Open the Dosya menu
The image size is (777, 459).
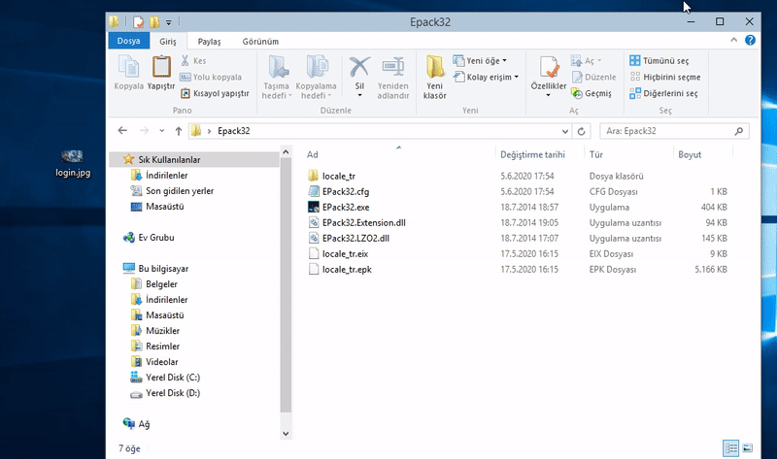pyautogui.click(x=129, y=41)
